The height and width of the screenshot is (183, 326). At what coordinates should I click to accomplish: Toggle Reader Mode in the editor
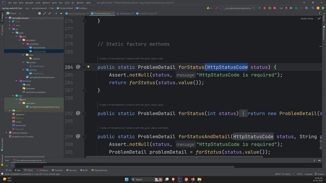pyautogui.click(x=307, y=19)
